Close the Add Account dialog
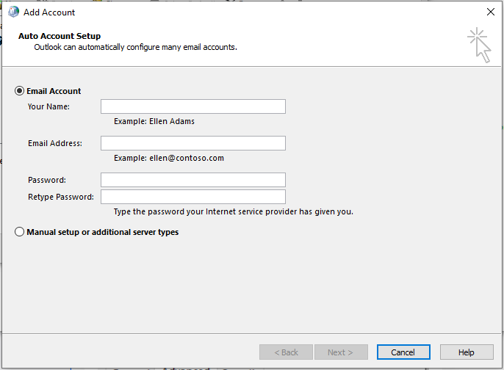The height and width of the screenshot is (370, 504). click(490, 12)
